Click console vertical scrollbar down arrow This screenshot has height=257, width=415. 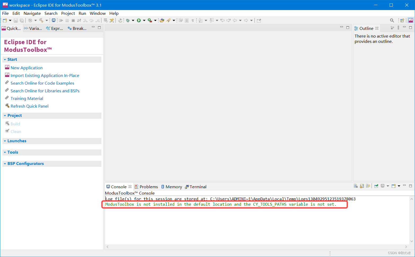click(412, 241)
